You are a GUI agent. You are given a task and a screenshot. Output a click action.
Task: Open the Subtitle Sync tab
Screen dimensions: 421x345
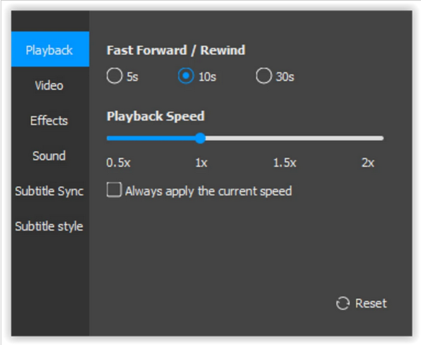click(50, 191)
